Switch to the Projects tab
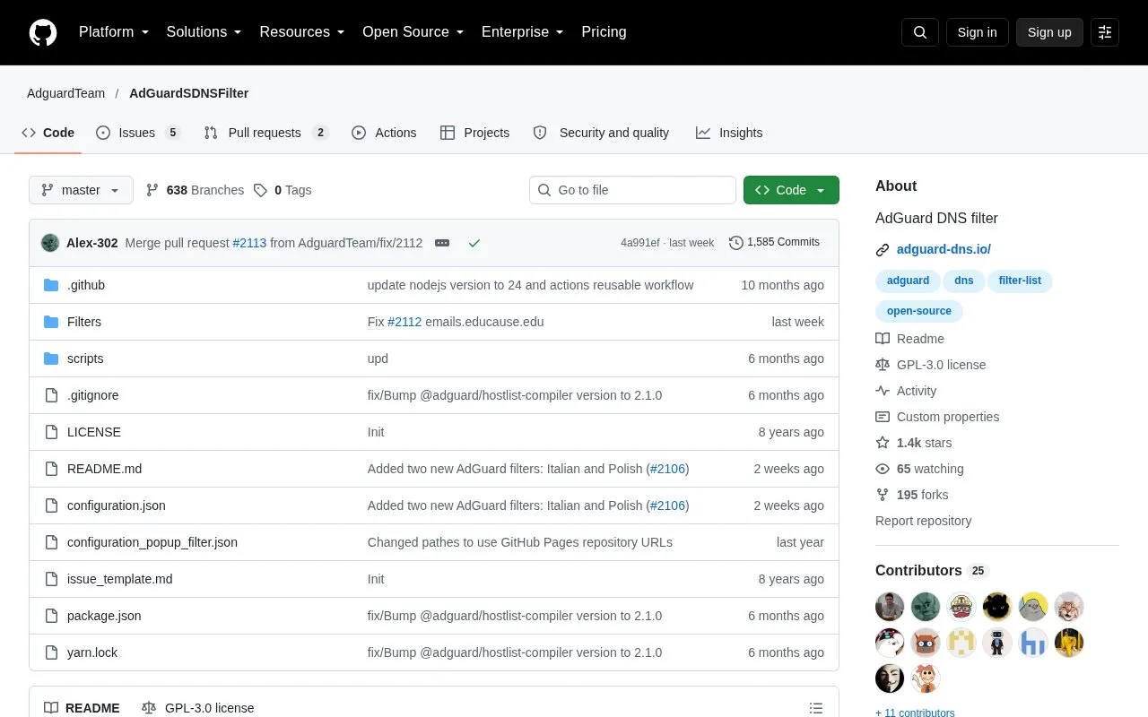The height and width of the screenshot is (717, 1148). coord(474,133)
